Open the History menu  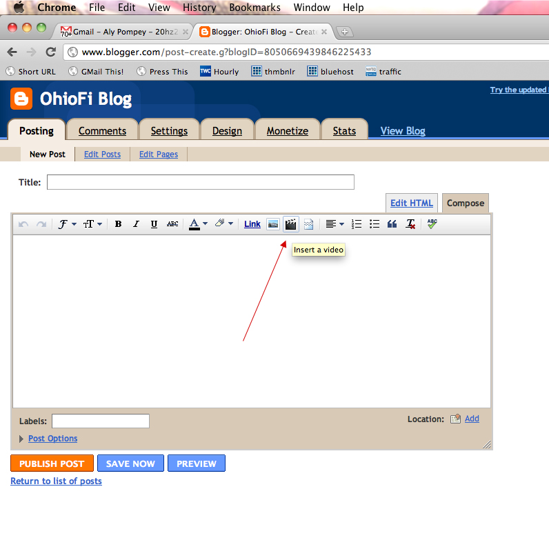[199, 8]
